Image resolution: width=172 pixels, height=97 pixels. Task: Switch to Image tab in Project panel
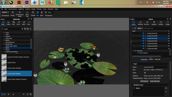coord(167,23)
